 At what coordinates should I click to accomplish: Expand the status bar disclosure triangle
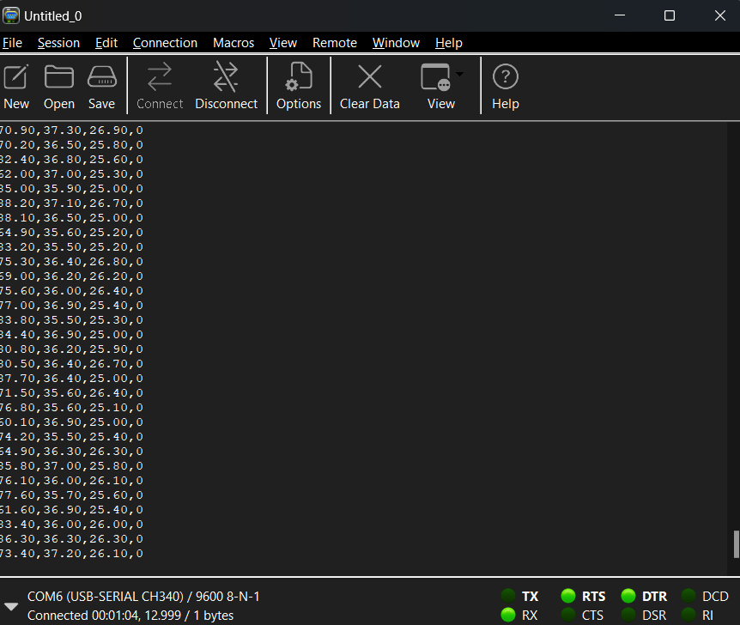[11, 606]
